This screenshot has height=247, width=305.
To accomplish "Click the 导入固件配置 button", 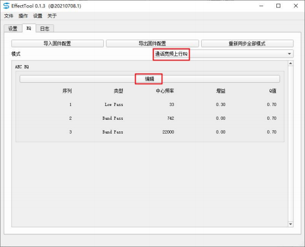I will 57,43.
